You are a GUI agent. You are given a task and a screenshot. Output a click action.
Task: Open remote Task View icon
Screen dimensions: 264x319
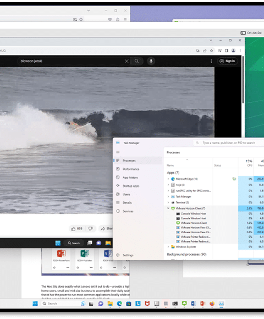click(x=90, y=243)
